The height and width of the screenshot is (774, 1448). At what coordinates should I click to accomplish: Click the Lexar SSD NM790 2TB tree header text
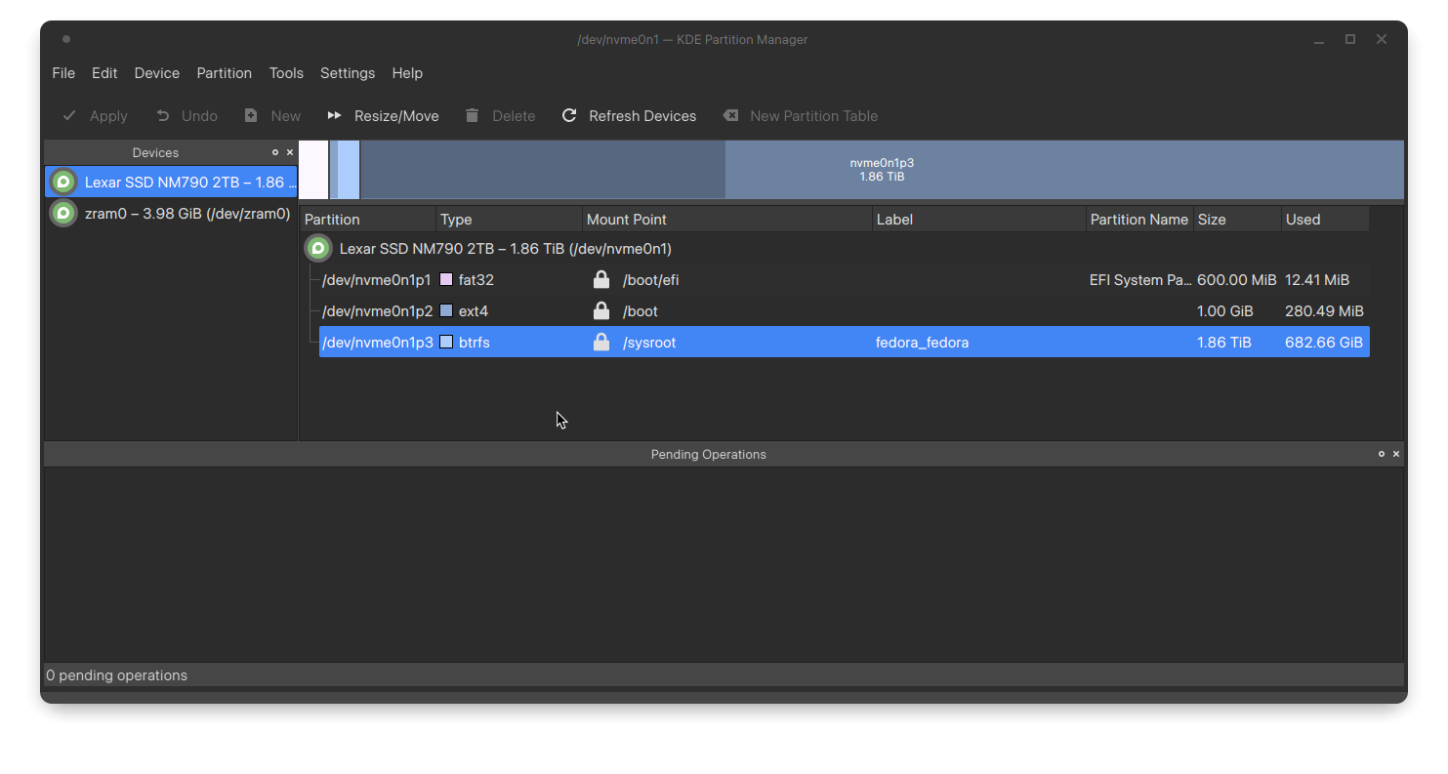[x=506, y=249]
